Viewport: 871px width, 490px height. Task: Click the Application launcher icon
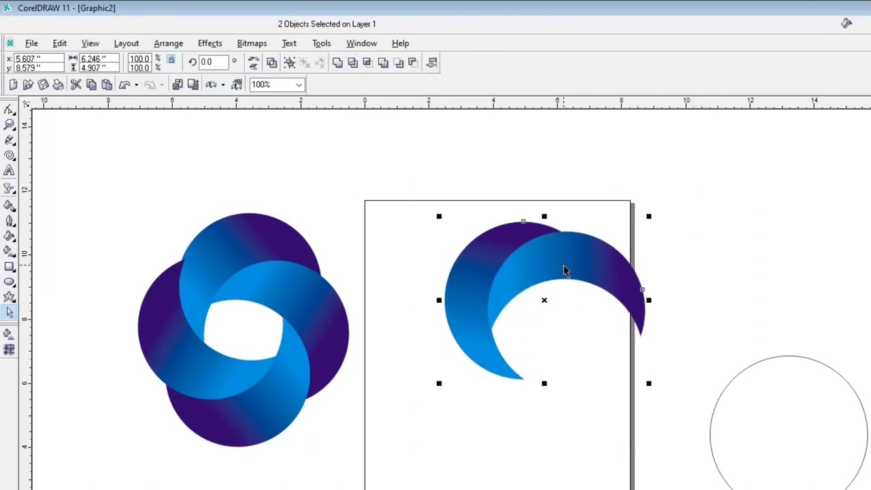211,84
